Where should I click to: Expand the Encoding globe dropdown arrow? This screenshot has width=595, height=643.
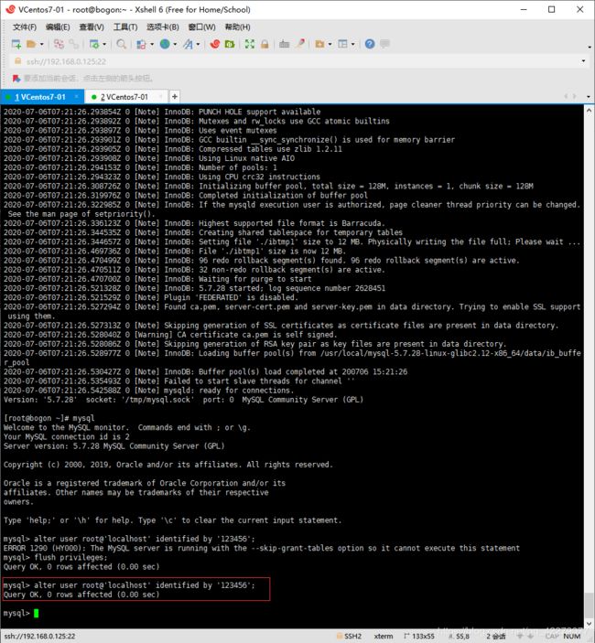(x=175, y=44)
